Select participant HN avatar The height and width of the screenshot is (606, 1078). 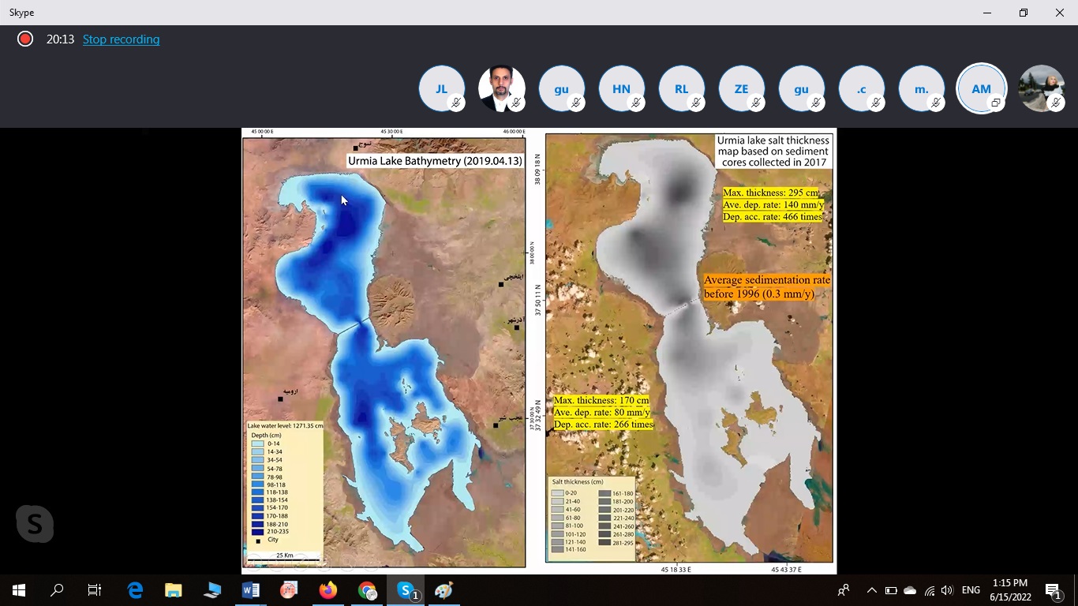(x=621, y=88)
